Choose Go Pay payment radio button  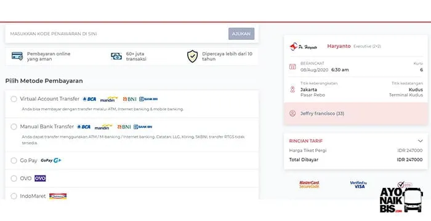coord(14,160)
